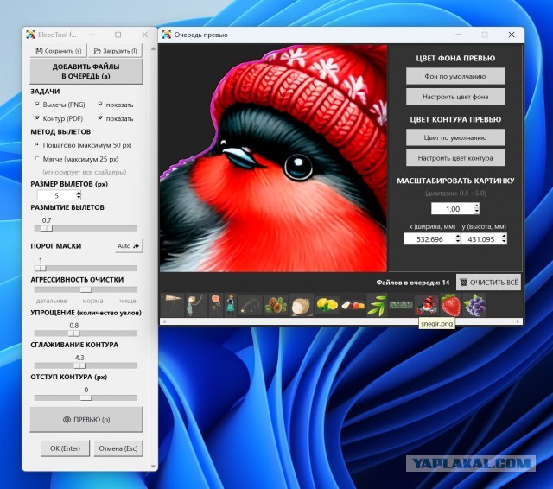This screenshot has width=553, height=489.
Task: Click the Упрощение slider handle
Action: pyautogui.click(x=73, y=333)
